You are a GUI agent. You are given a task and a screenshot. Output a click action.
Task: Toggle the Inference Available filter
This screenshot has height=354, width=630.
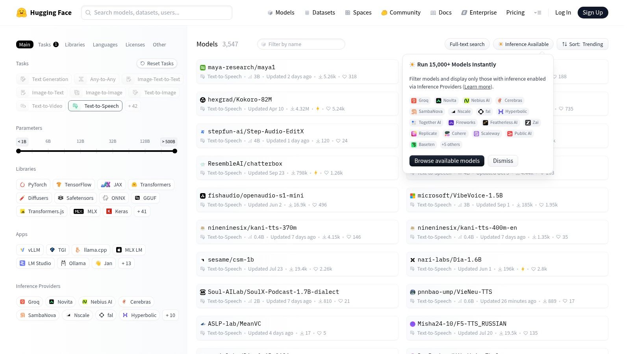click(523, 44)
